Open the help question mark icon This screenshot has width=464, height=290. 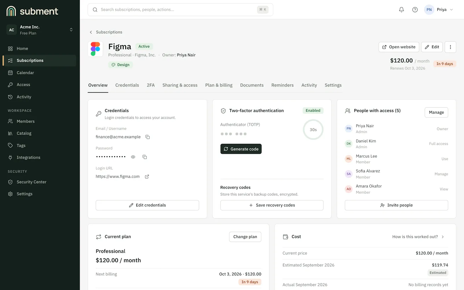415,10
